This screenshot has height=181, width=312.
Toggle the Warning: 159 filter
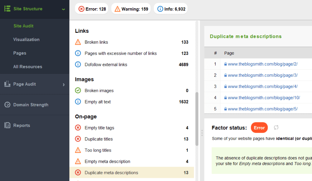131,9
